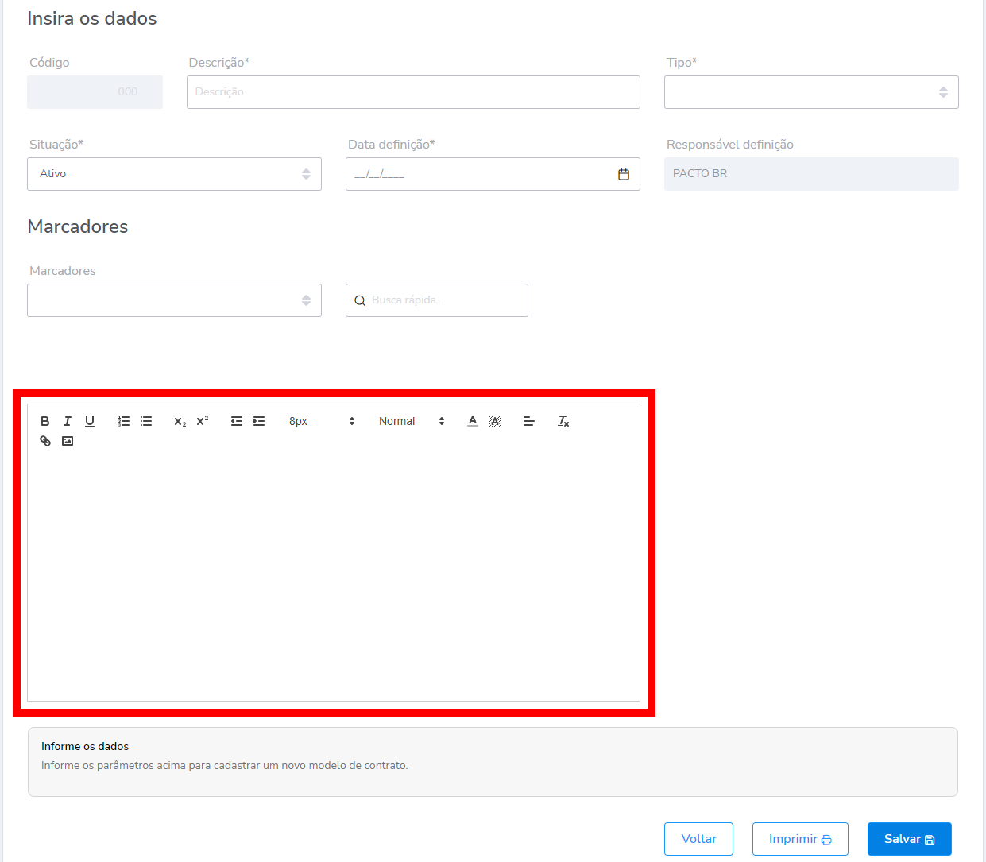The width and height of the screenshot is (986, 862).
Task: Open the text background color picker
Action: (495, 421)
